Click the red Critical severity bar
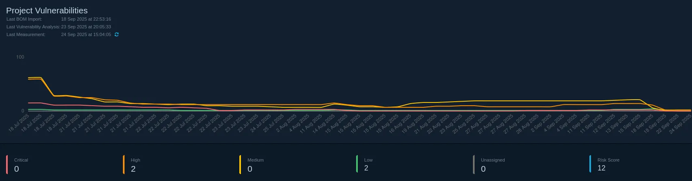 point(7,164)
